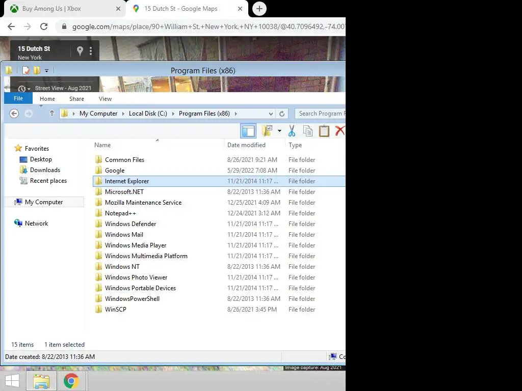Click New Folder icon in quick access toolbar
Screen dimensions: 522x391
37,70
